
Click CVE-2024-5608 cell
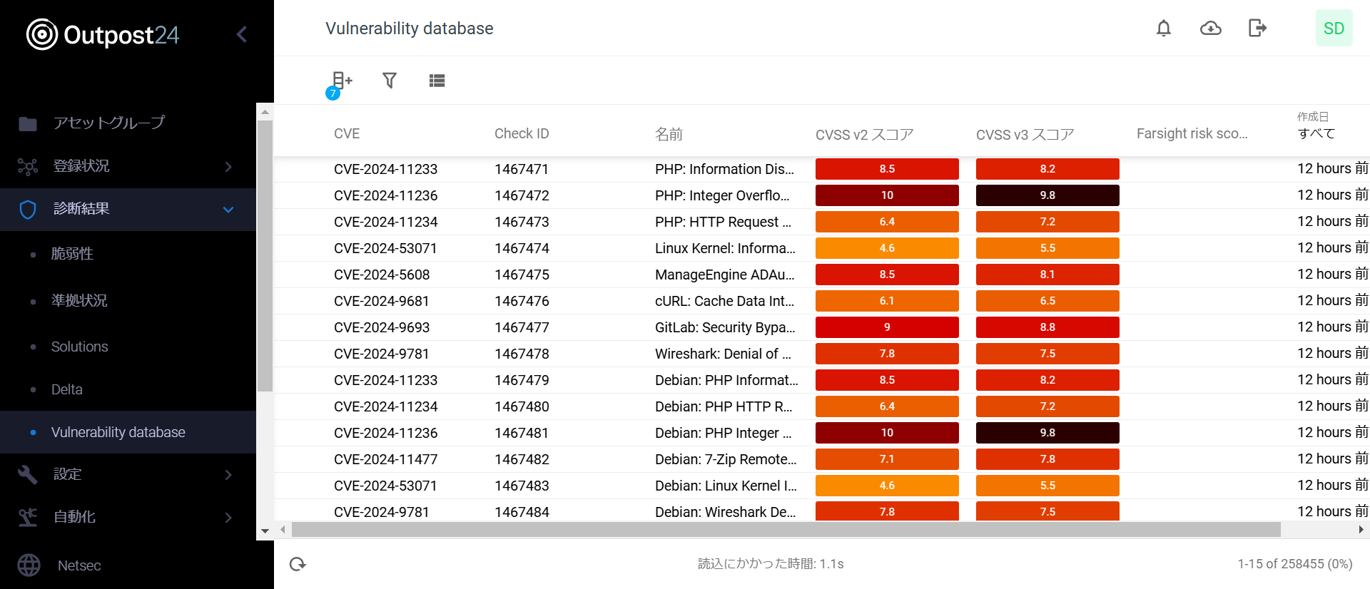[x=382, y=275]
